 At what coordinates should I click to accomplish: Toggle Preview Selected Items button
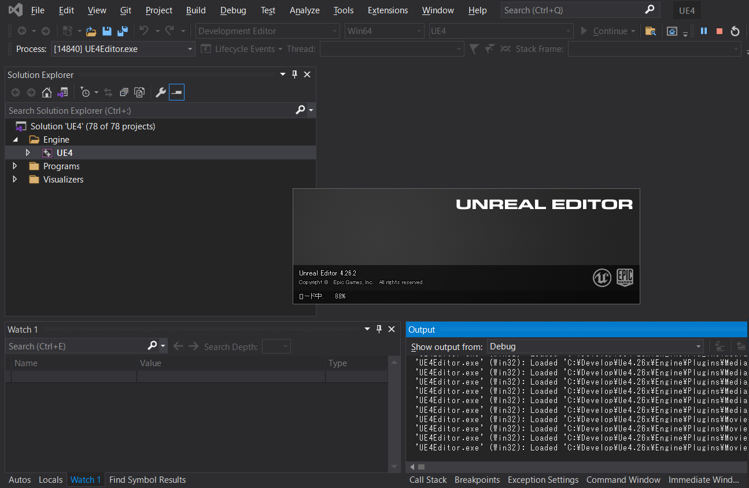177,92
